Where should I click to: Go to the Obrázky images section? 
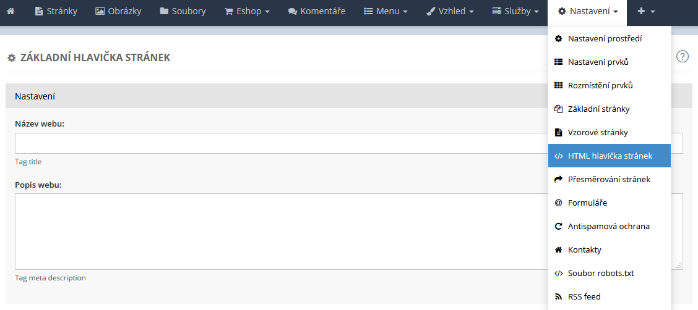pos(118,11)
